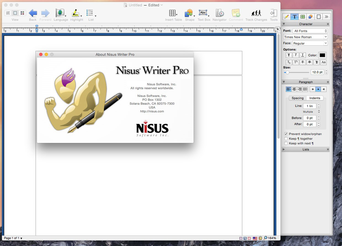342x246 pixels.
Task: Open the Face Regular dropdown
Action: click(310, 43)
